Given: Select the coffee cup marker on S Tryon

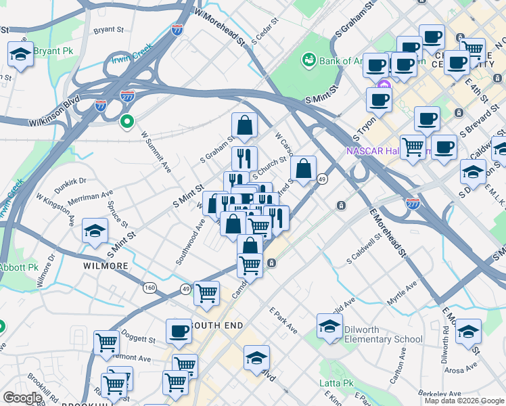Looking at the screenshot, I should point(379,101).
